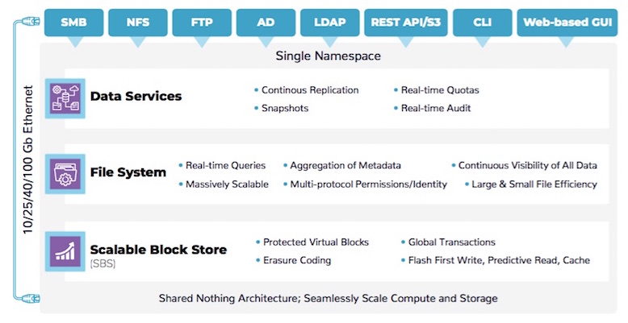Select the Real-time Quotas item
Viewport: 628px width, 323px height.
coord(437,90)
